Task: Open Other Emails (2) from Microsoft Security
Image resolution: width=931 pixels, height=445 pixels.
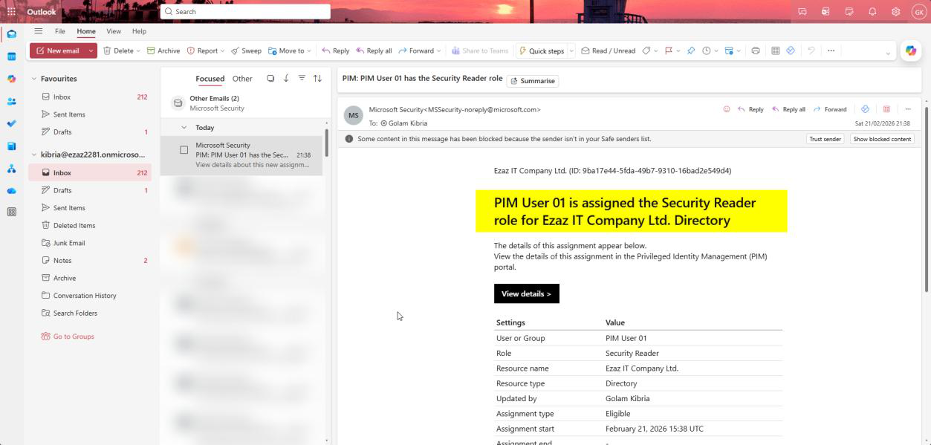Action: tap(245, 103)
